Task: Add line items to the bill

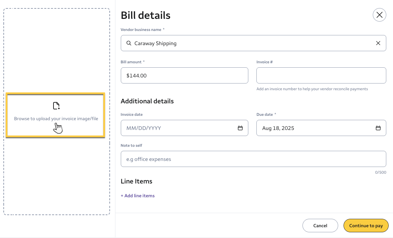Action: coord(138,196)
